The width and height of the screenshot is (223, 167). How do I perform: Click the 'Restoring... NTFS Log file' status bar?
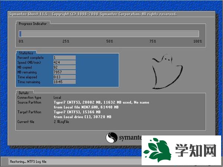(x=75, y=161)
